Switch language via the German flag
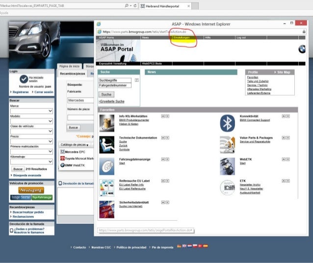Screen dimensions: 313x263 point(179,246)
